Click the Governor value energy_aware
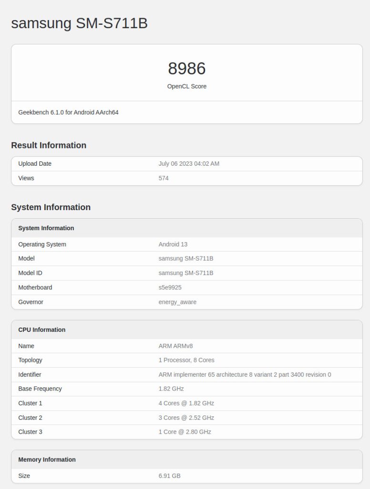Image resolution: width=370 pixels, height=489 pixels. [177, 302]
